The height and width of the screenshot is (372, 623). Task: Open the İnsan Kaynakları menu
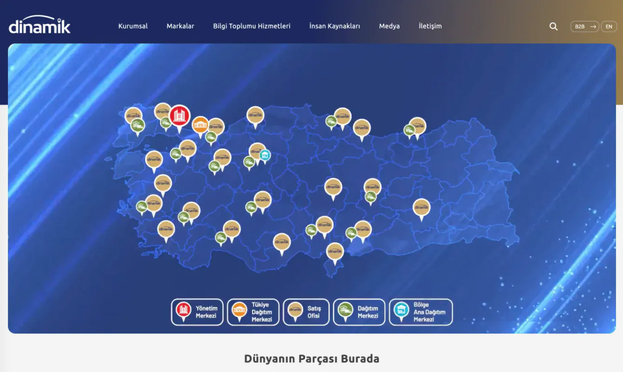click(x=335, y=26)
